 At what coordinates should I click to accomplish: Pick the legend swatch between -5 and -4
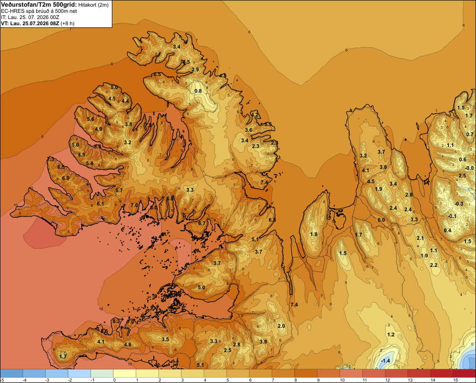11,373
